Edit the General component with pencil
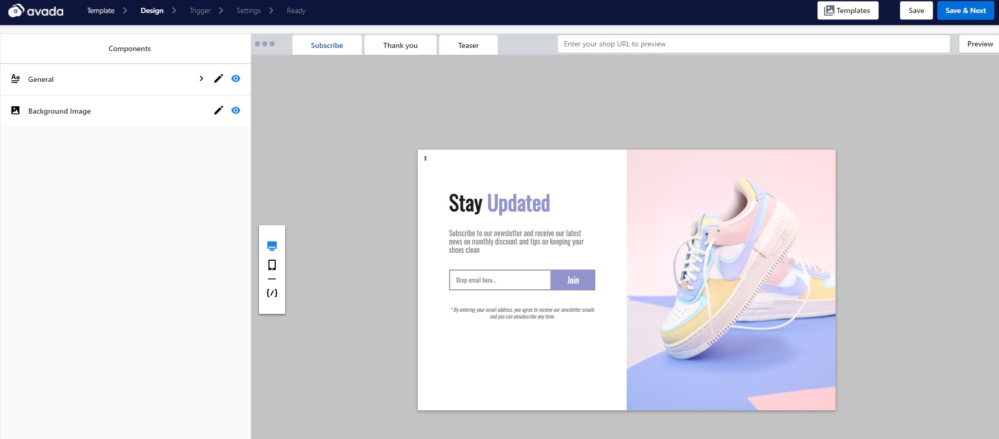Viewport: 999px width, 439px height. [x=218, y=79]
